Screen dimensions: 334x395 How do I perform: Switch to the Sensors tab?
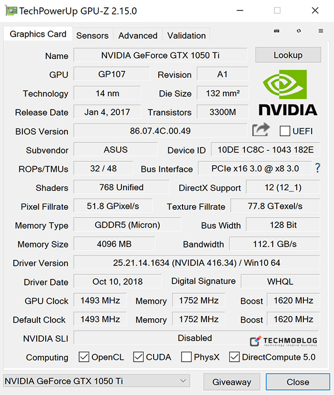point(92,35)
